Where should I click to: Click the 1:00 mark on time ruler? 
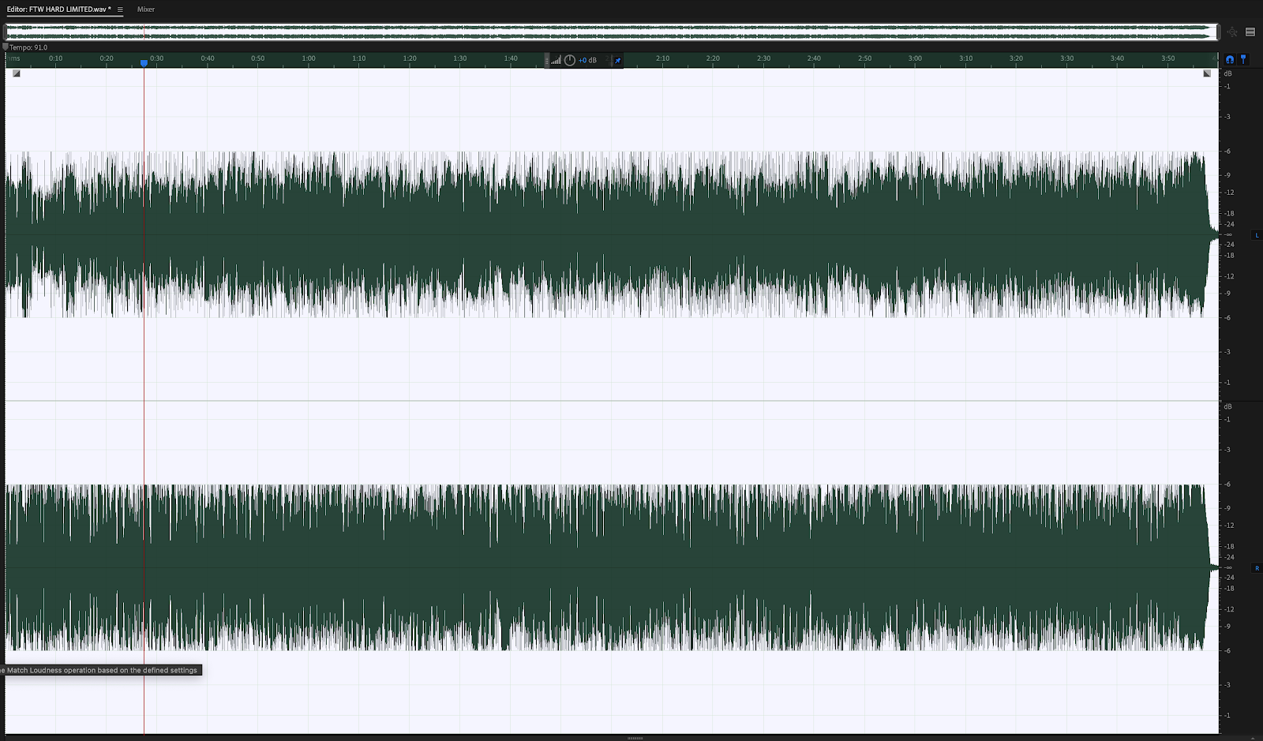[x=309, y=58]
